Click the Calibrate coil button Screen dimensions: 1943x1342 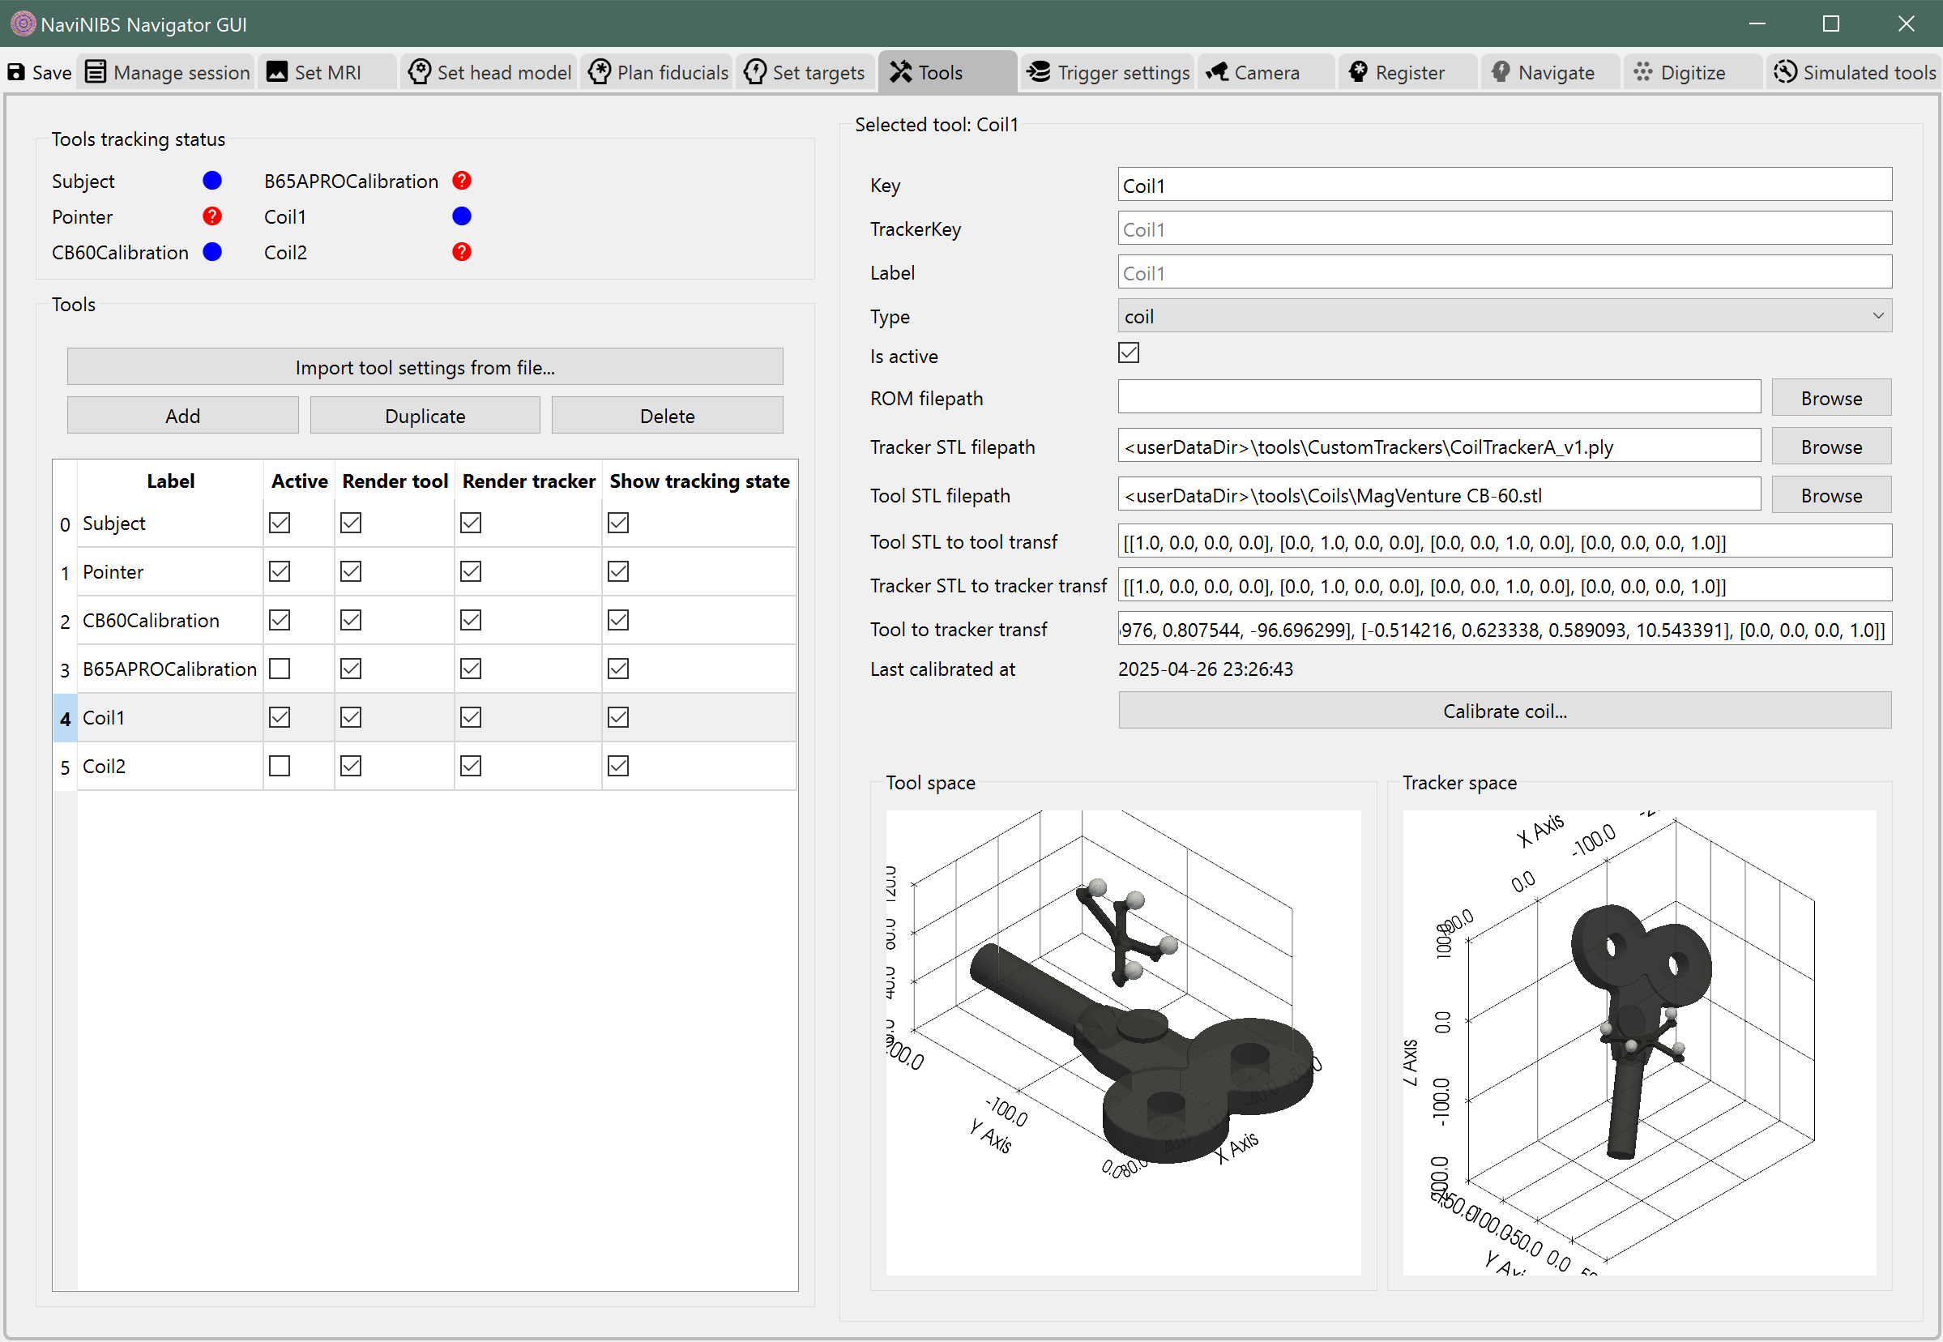point(1504,711)
